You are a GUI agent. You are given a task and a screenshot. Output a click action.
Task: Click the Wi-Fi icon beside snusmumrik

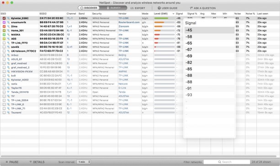[8, 22]
